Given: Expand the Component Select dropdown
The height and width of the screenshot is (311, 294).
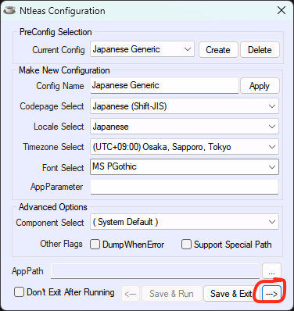Looking at the screenshot, I should tap(185, 222).
